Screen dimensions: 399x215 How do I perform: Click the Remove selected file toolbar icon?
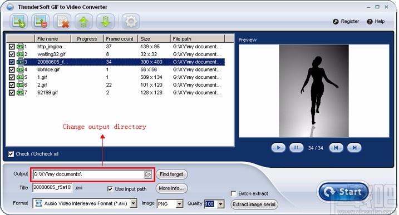point(41,21)
